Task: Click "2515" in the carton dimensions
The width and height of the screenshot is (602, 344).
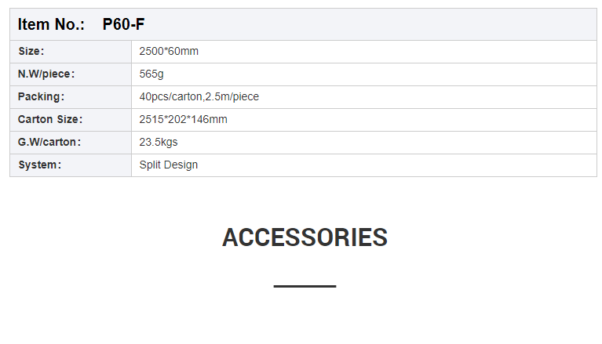Action: click(151, 119)
